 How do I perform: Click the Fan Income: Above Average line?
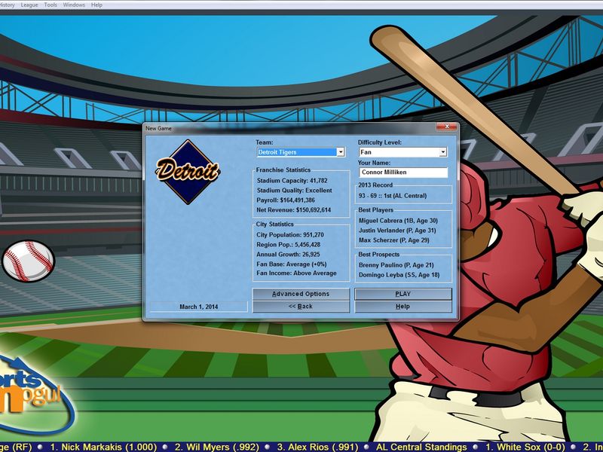[x=296, y=273]
